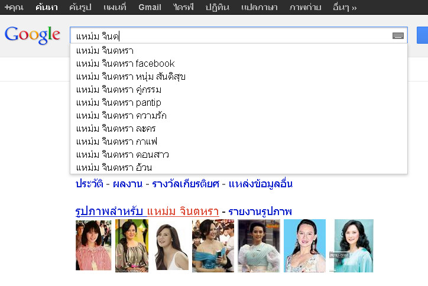
Task: Open ไดรฟ์ in the top bar
Action: (183, 7)
